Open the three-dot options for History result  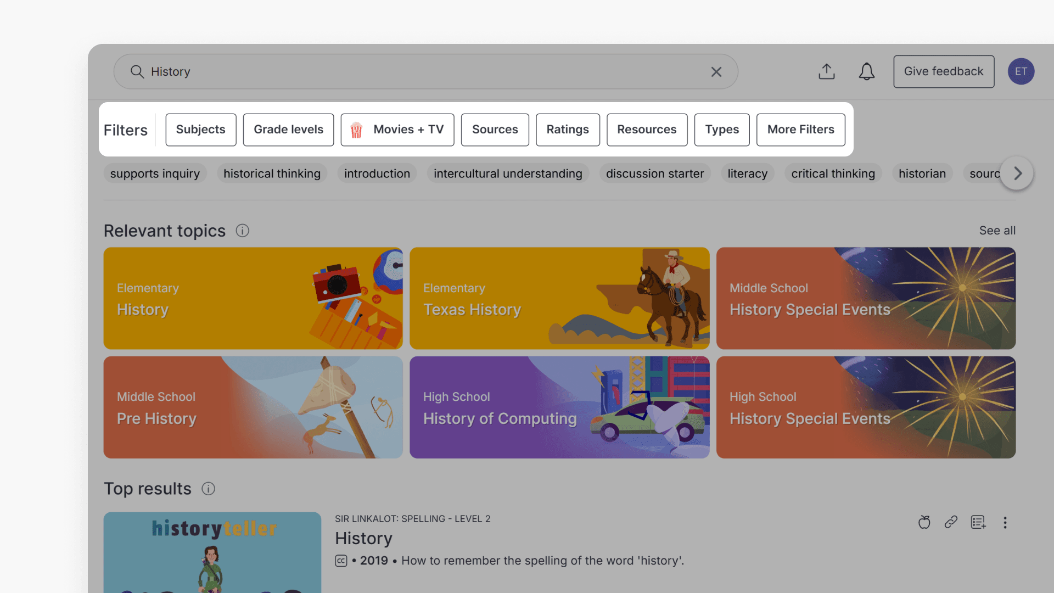pyautogui.click(x=1005, y=523)
